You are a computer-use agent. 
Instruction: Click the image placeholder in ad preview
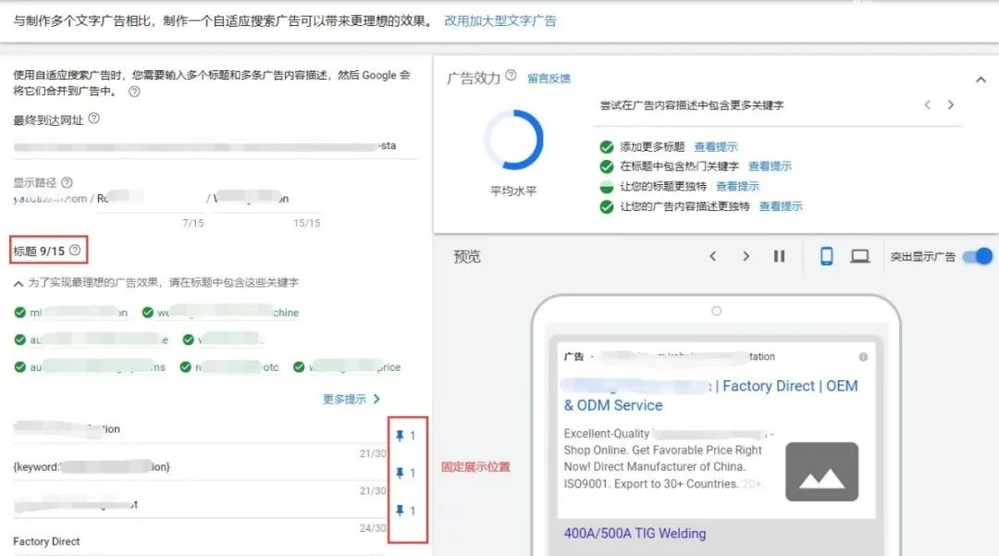coord(822,472)
